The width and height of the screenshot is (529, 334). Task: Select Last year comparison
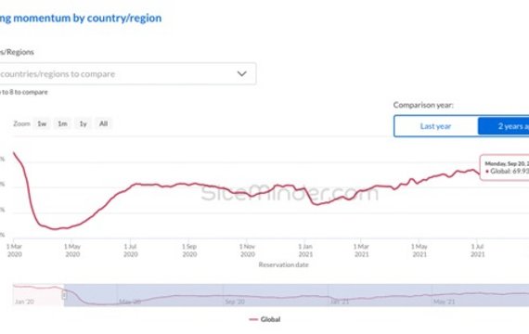[435, 126]
